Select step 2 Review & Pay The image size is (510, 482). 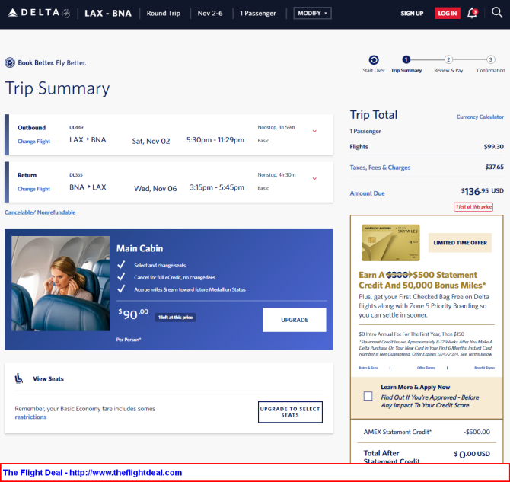[448, 64]
